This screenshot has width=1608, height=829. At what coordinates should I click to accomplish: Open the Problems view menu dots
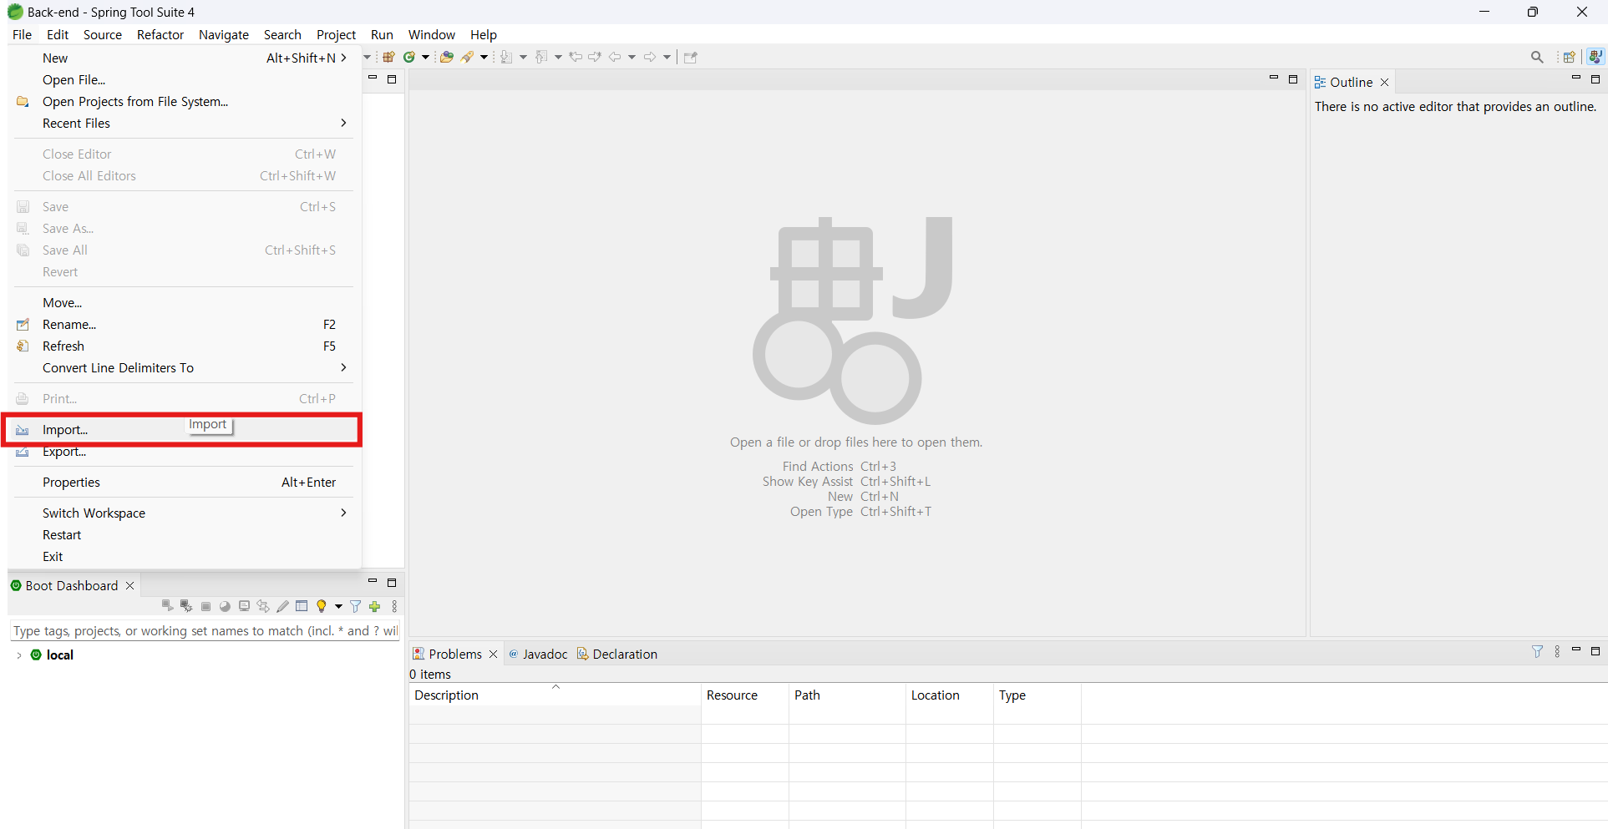(1557, 652)
